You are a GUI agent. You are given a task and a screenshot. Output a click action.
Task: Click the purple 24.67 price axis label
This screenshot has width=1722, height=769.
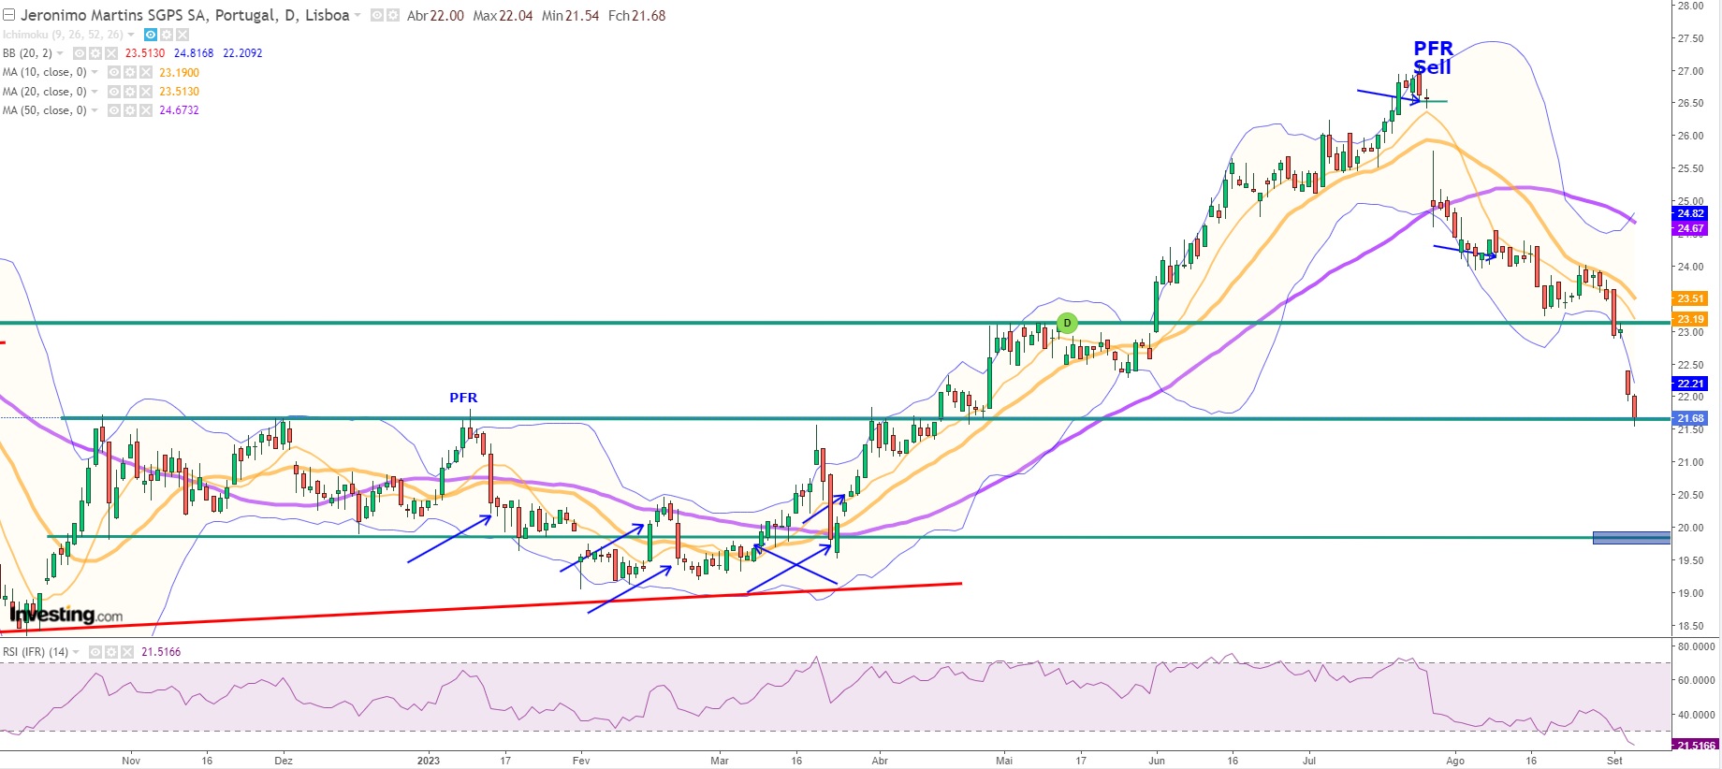1690,228
